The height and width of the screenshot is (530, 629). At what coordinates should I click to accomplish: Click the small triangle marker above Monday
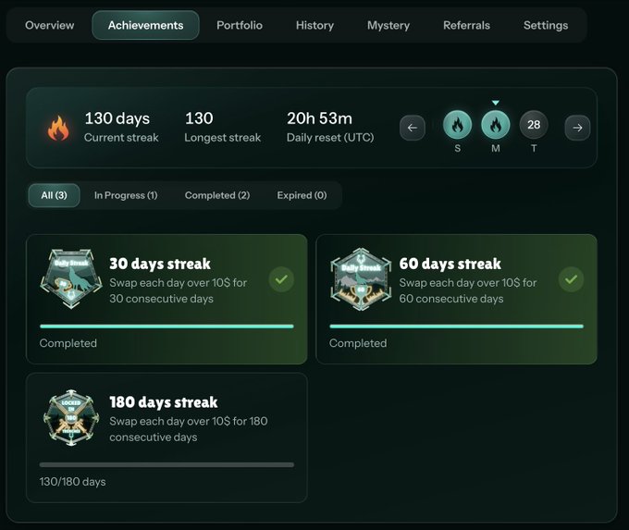point(496,103)
